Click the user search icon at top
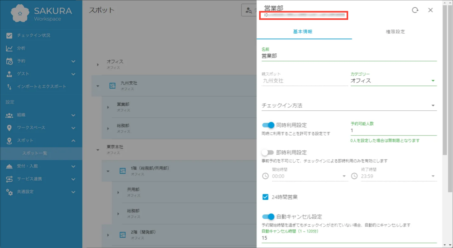The image size is (453, 248). click(x=249, y=10)
